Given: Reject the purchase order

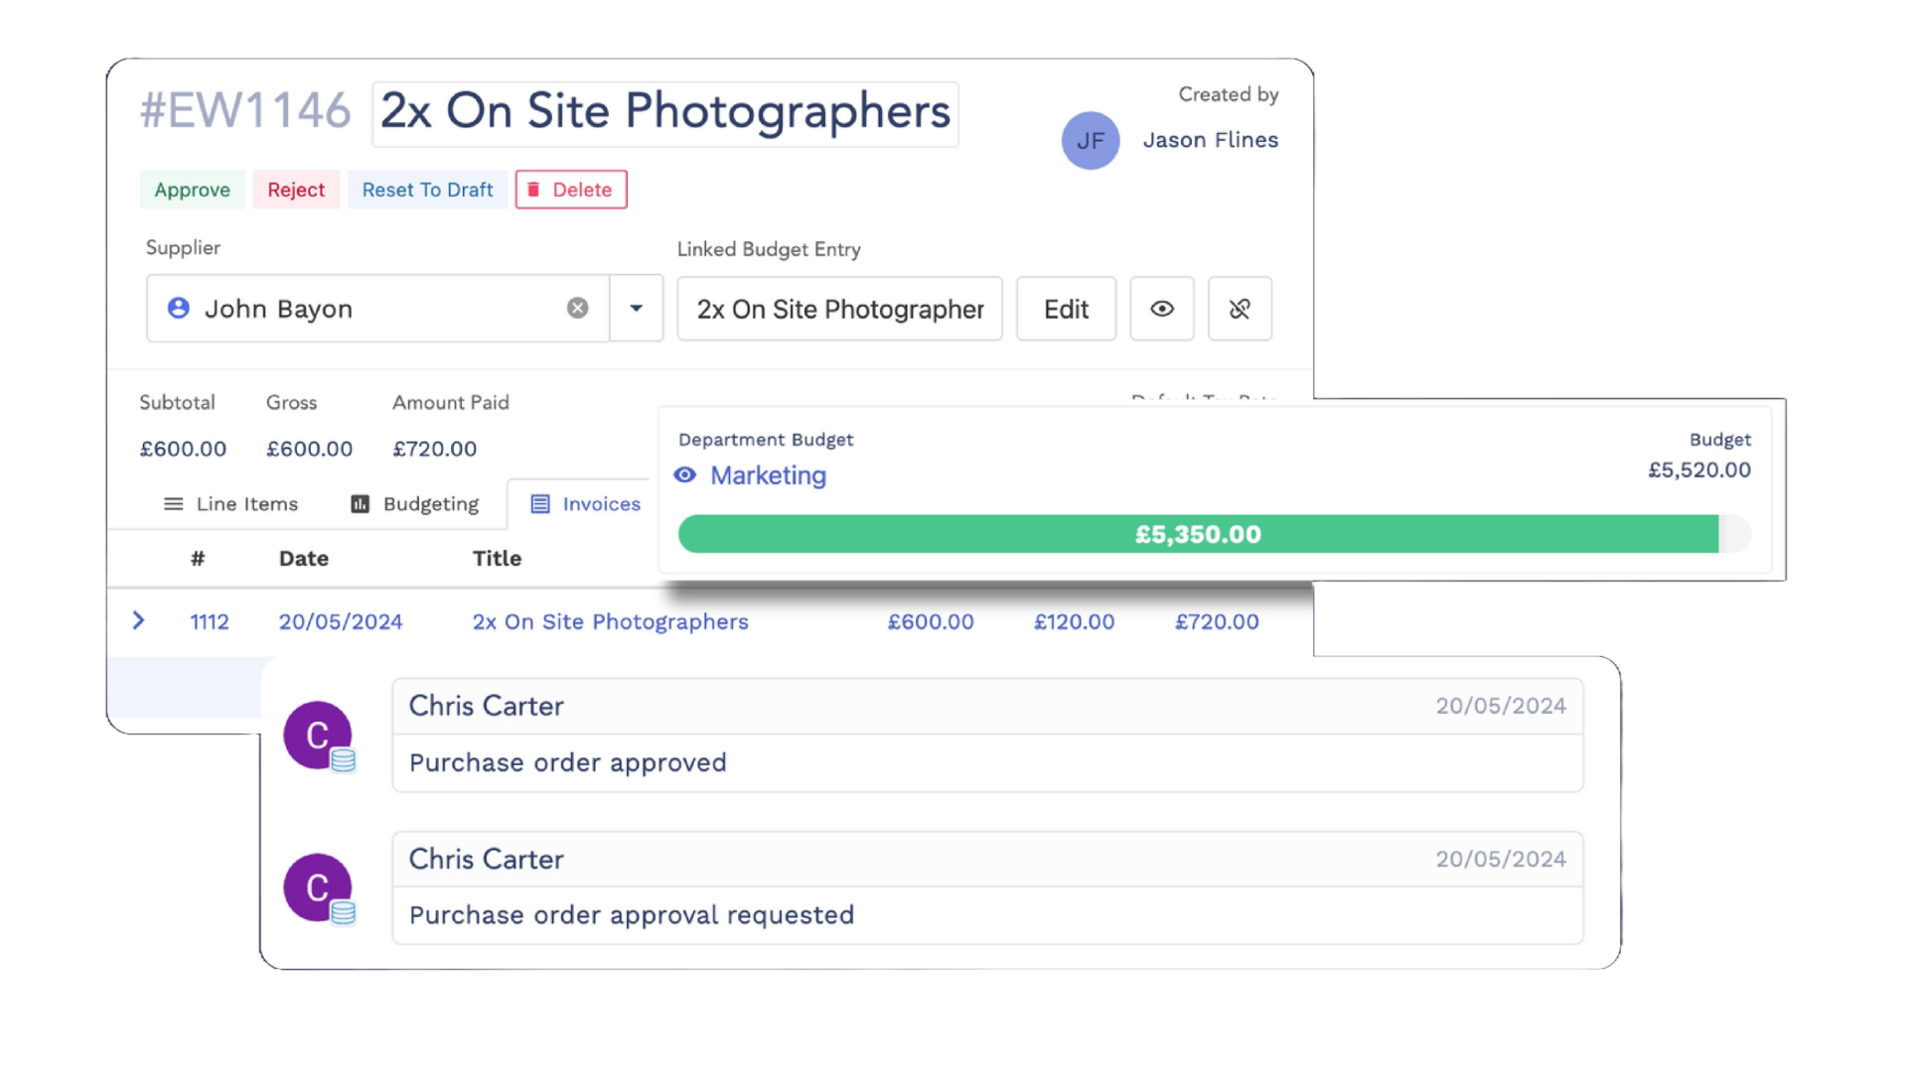Looking at the screenshot, I should tap(296, 190).
